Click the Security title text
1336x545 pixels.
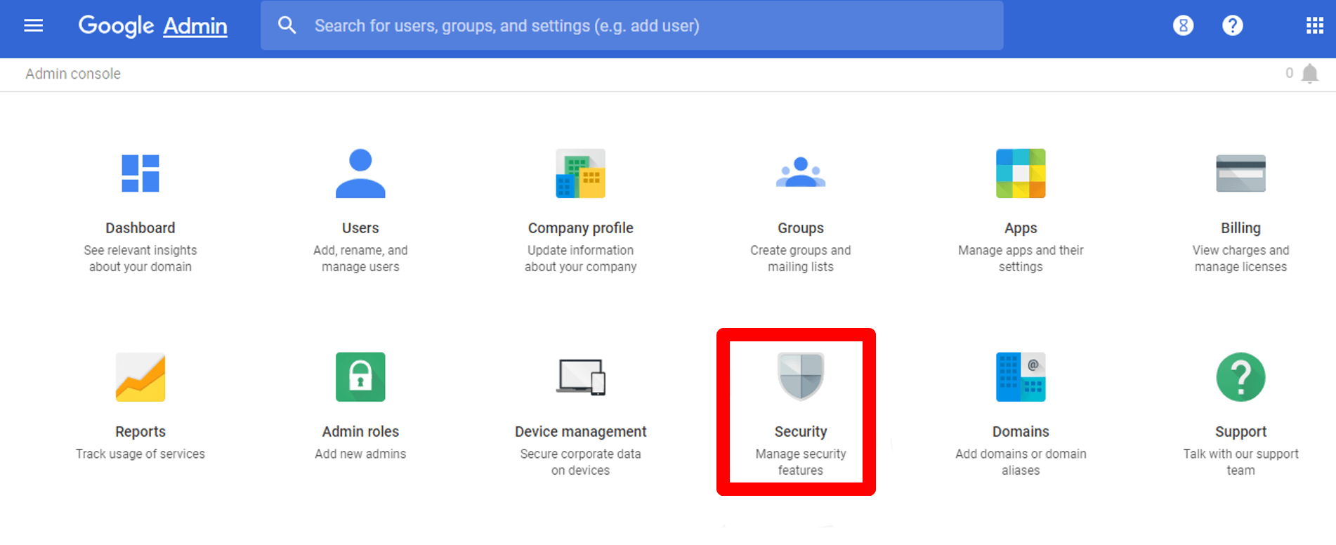coord(801,432)
